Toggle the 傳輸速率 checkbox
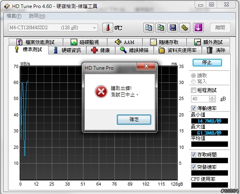 pos(193,108)
